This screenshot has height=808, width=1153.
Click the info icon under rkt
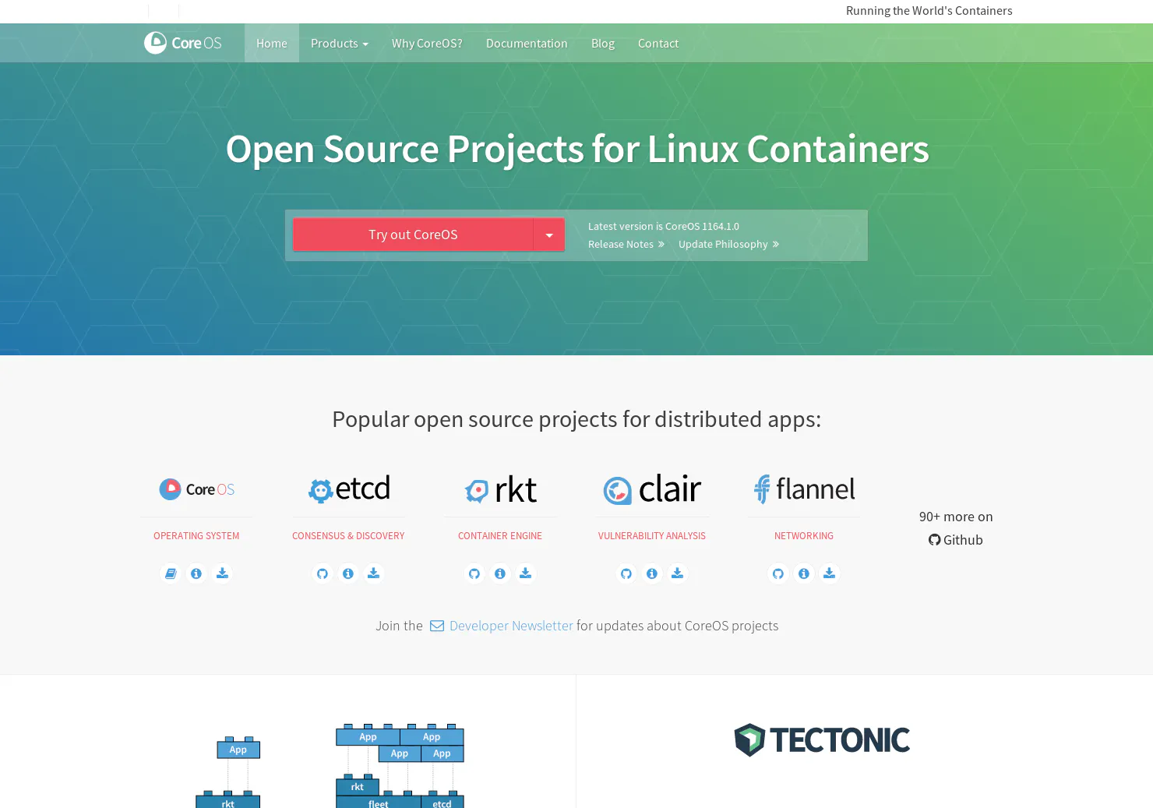[500, 573]
